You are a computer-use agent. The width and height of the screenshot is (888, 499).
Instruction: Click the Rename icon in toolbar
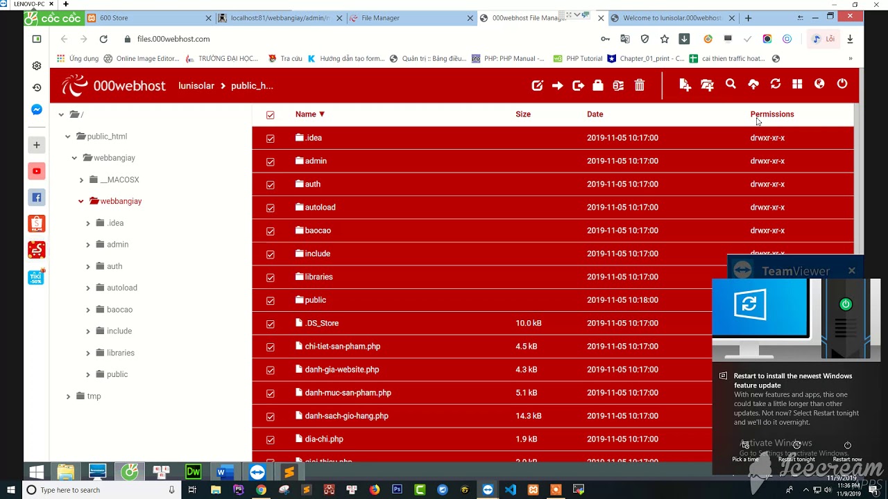point(618,85)
